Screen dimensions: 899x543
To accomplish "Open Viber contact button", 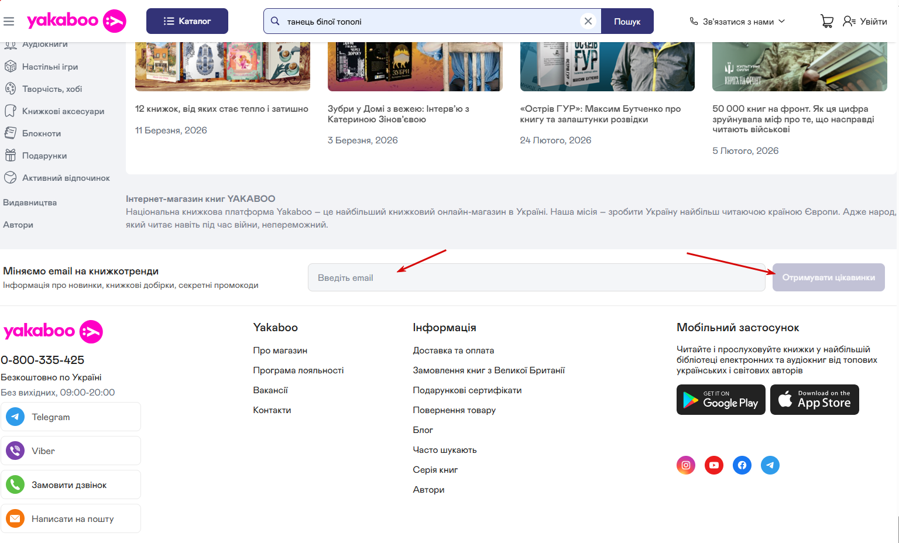I will tap(71, 451).
